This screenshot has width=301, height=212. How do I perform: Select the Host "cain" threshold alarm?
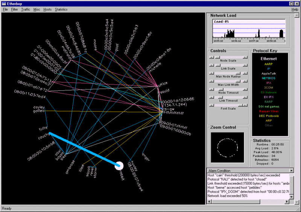243,175
